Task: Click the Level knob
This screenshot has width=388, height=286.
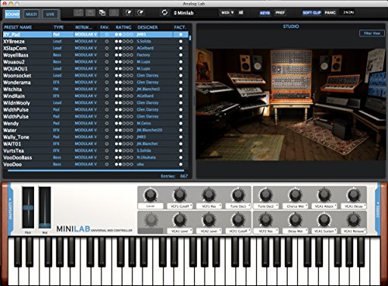Action: [151, 195]
